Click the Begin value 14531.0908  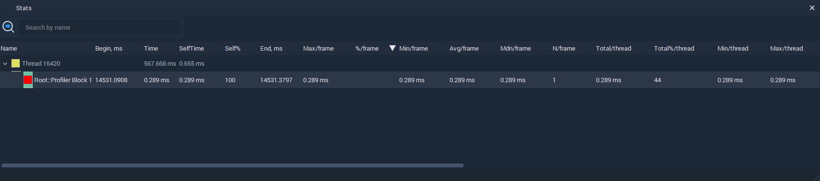(x=111, y=80)
